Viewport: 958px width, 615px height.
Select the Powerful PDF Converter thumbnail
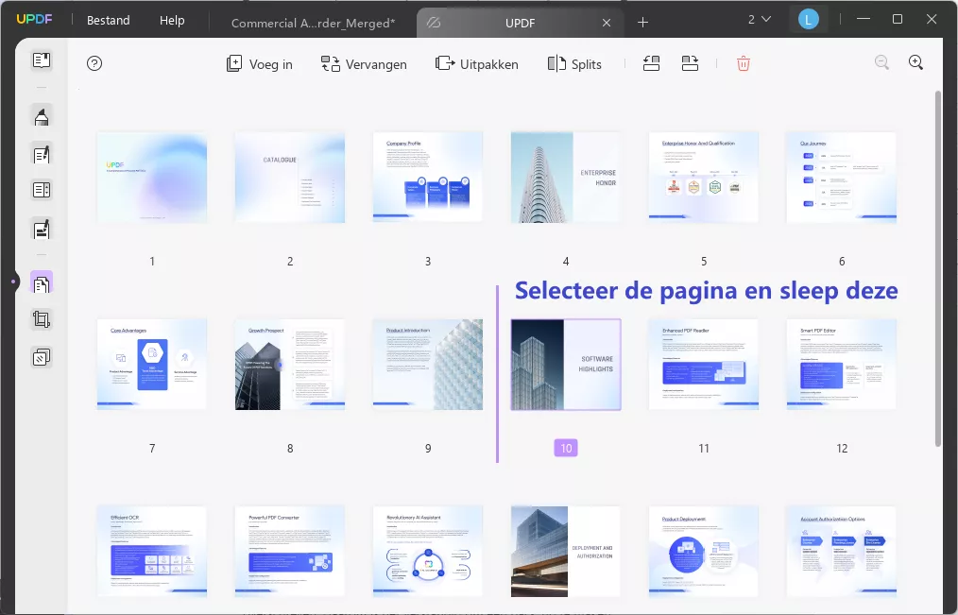click(290, 551)
